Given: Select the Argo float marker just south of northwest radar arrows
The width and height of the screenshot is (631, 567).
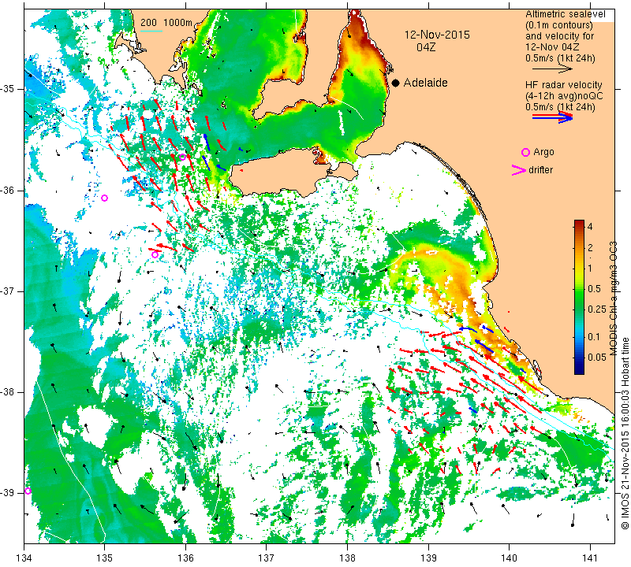Looking at the screenshot, I should (155, 254).
